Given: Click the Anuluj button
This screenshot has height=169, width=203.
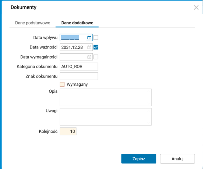Looking at the screenshot, I should (178, 159).
